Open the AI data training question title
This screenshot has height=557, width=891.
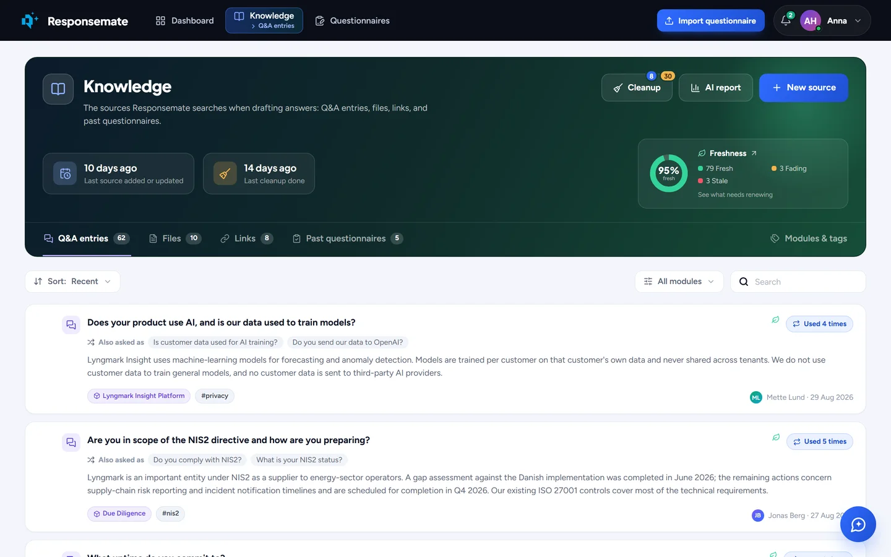pyautogui.click(x=222, y=322)
